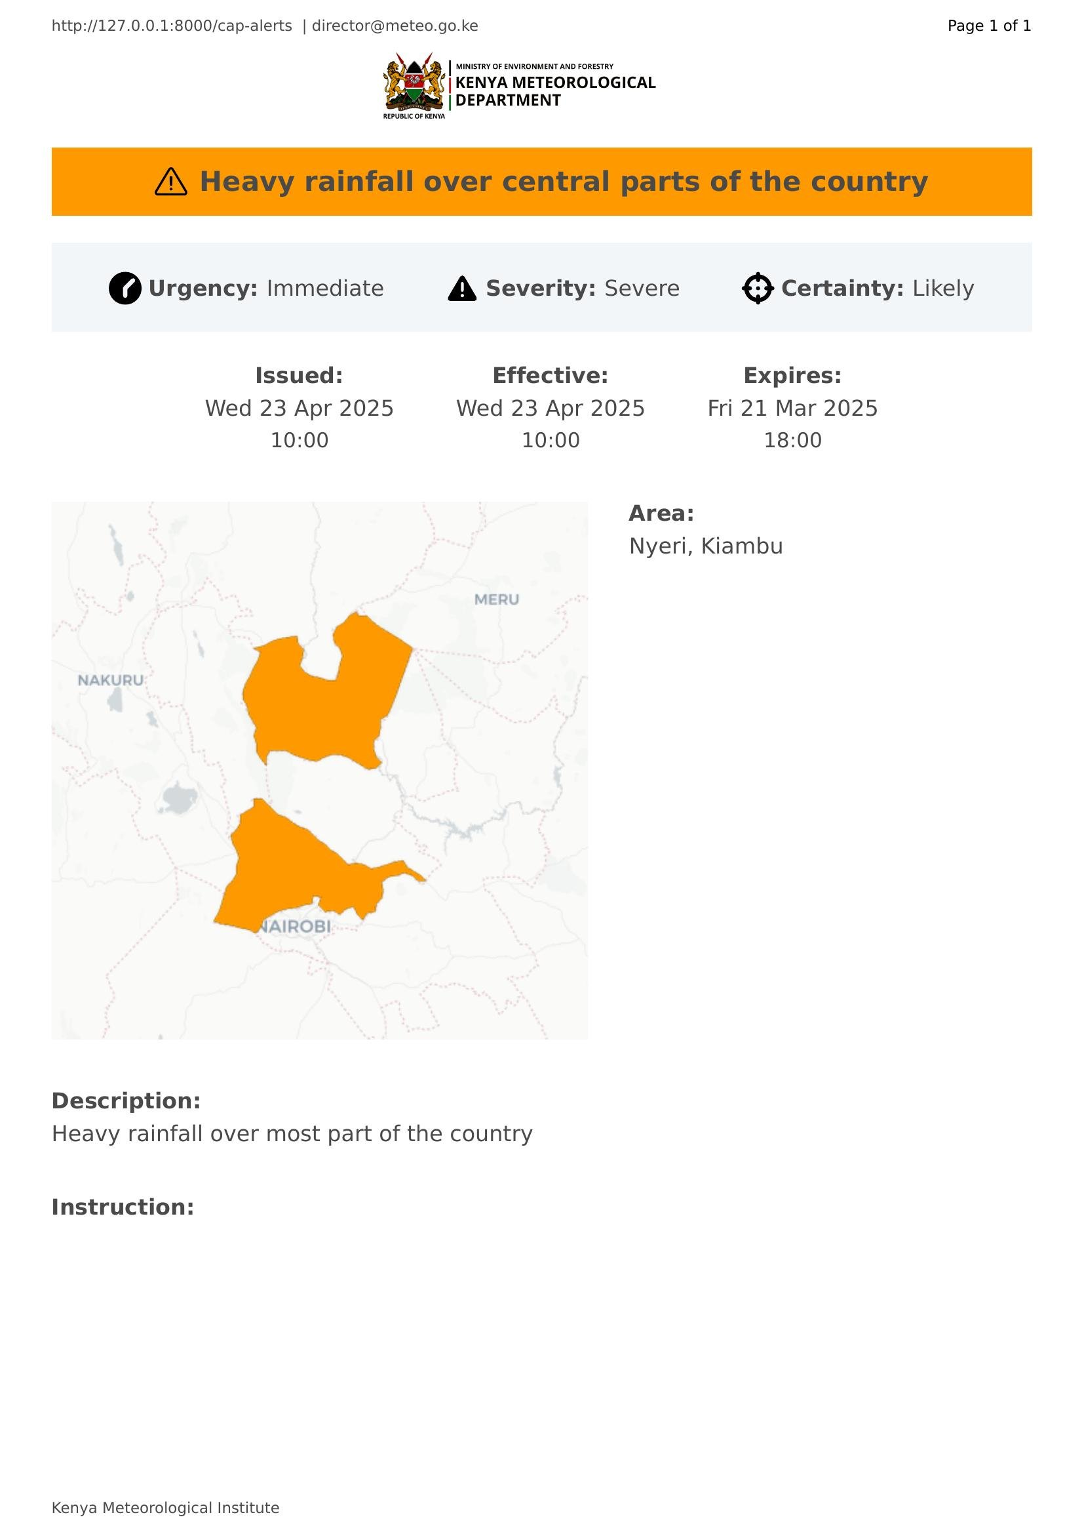Click the warning triangle icon in orange banner
Screen dimensions: 1084x1534
(171, 182)
